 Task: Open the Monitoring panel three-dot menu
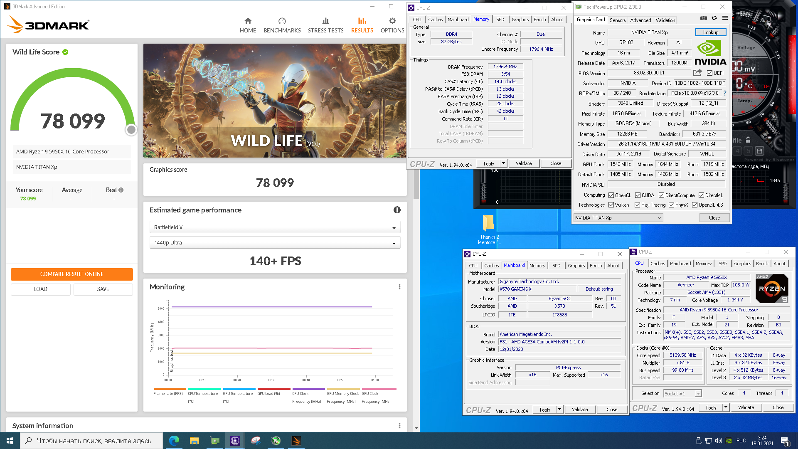point(399,287)
